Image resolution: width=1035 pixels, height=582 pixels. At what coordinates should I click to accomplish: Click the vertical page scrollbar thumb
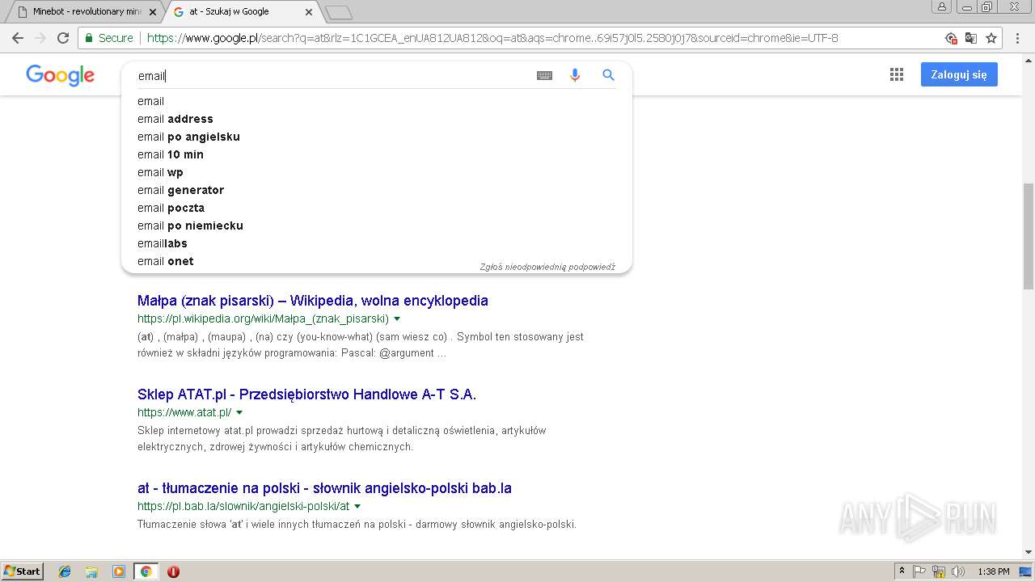1028,235
